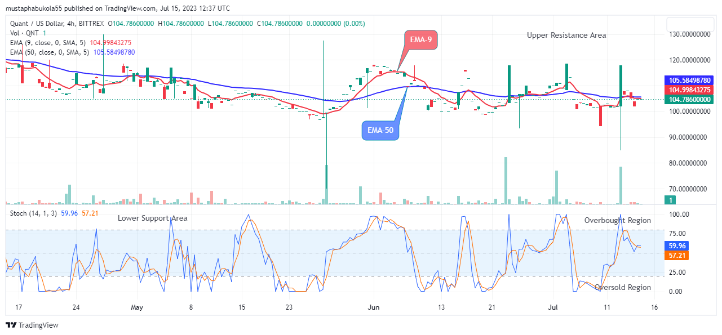Screen dimensions: 722x335
Task: Click the 23 date label on the time axis
Action: click(289, 308)
